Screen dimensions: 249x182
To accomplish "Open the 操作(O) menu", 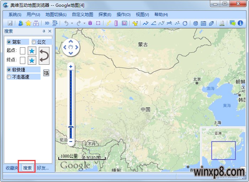I will pyautogui.click(x=123, y=15).
